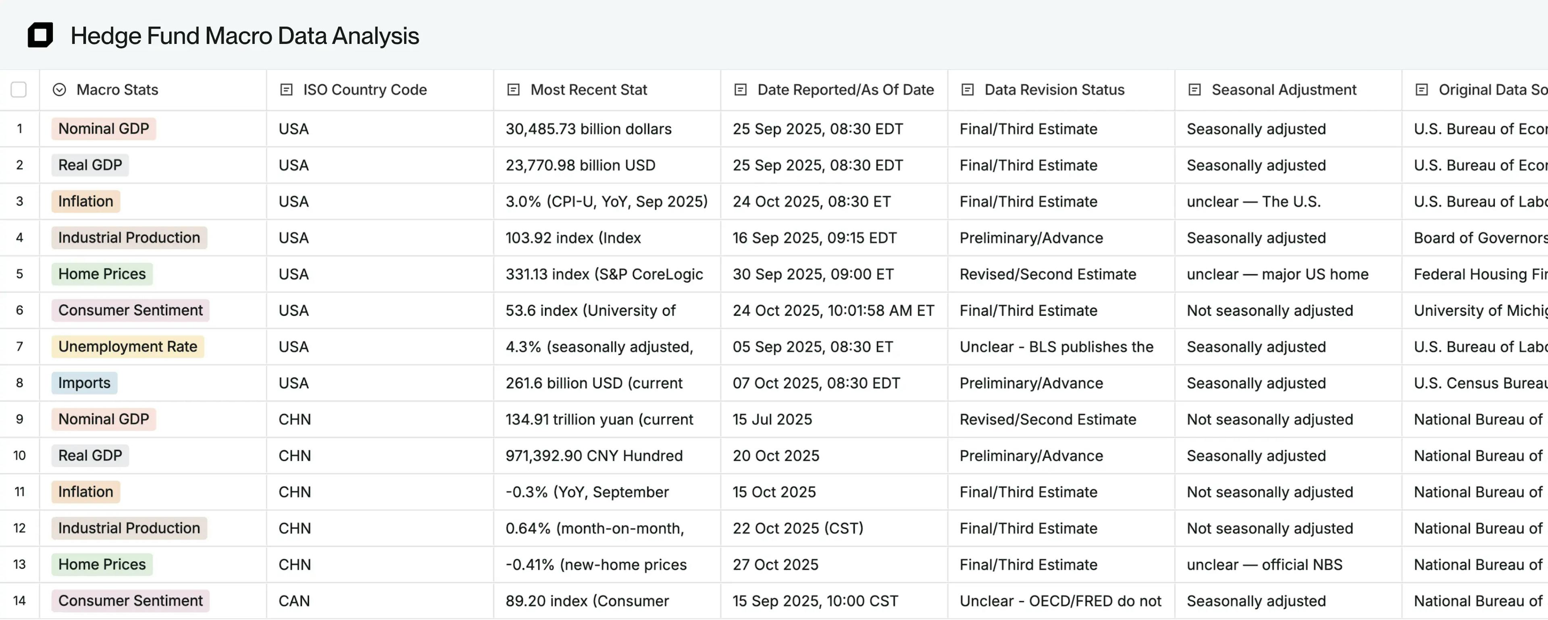Screen dimensions: 1548x620
Task: Click the Data Revision Status column icon
Action: point(967,89)
